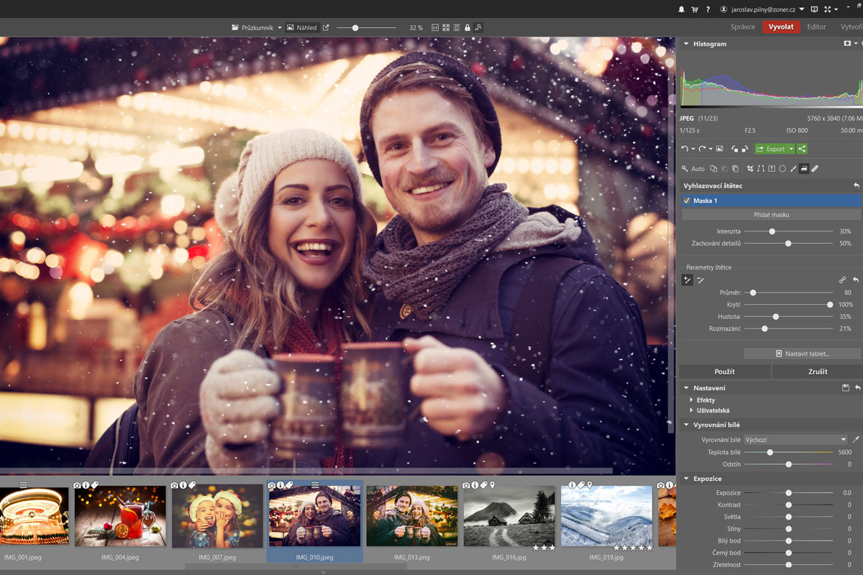This screenshot has width=863, height=575.
Task: Select the crop tool icon
Action: [x=750, y=169]
